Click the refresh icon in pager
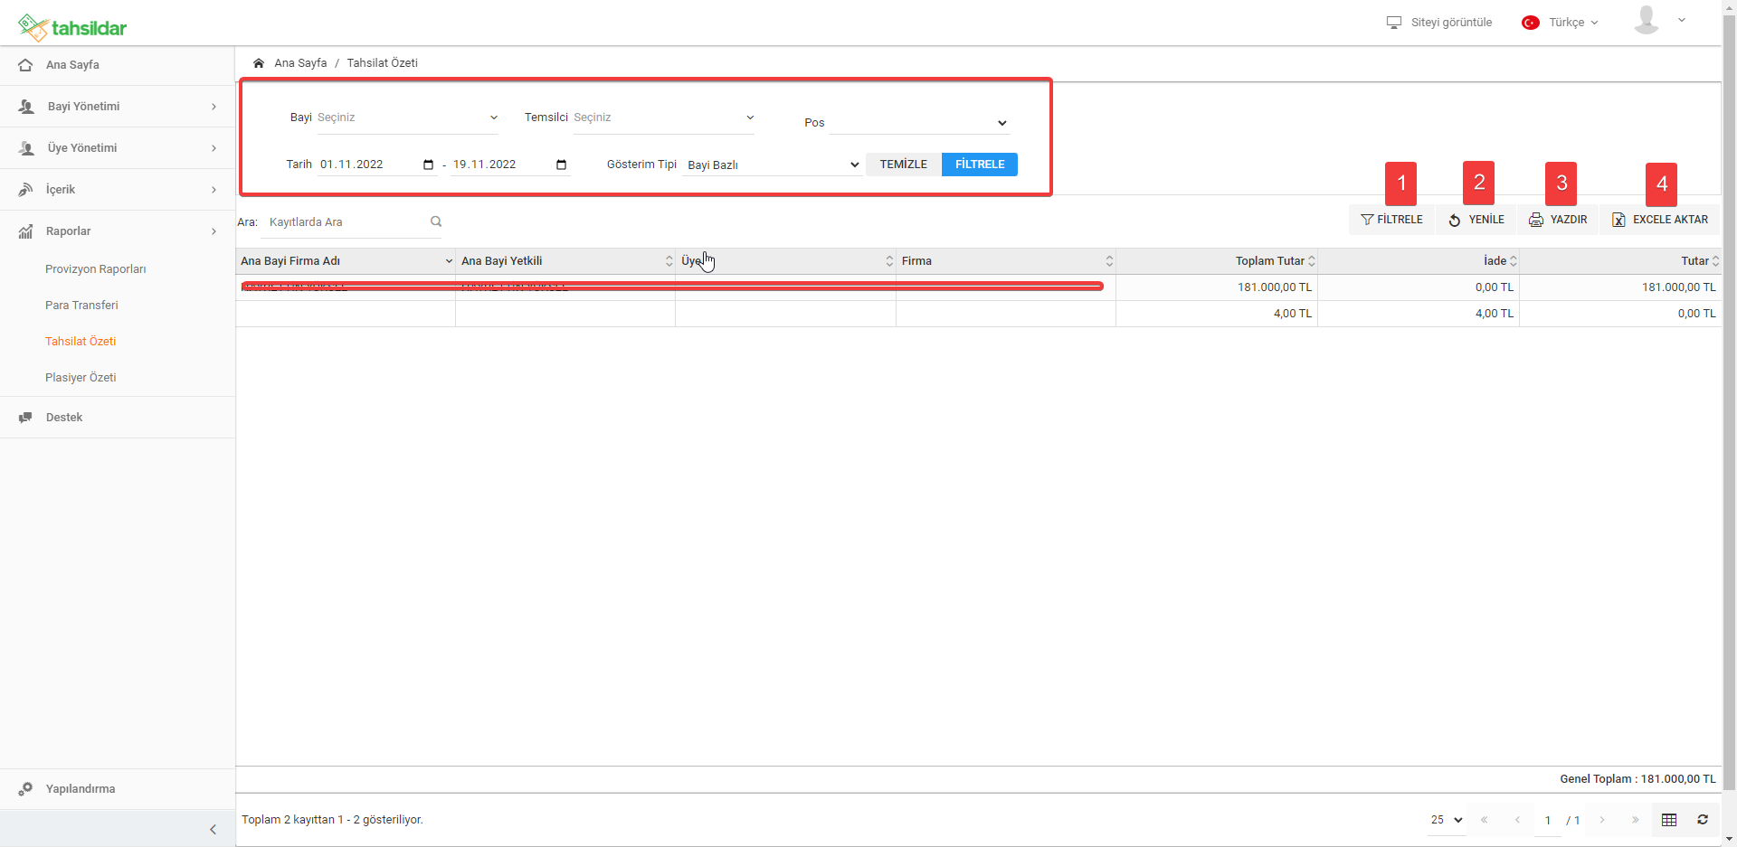1737x847 pixels. point(1703,820)
